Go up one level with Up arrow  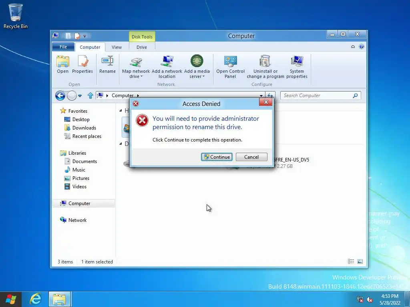pyautogui.click(x=90, y=96)
